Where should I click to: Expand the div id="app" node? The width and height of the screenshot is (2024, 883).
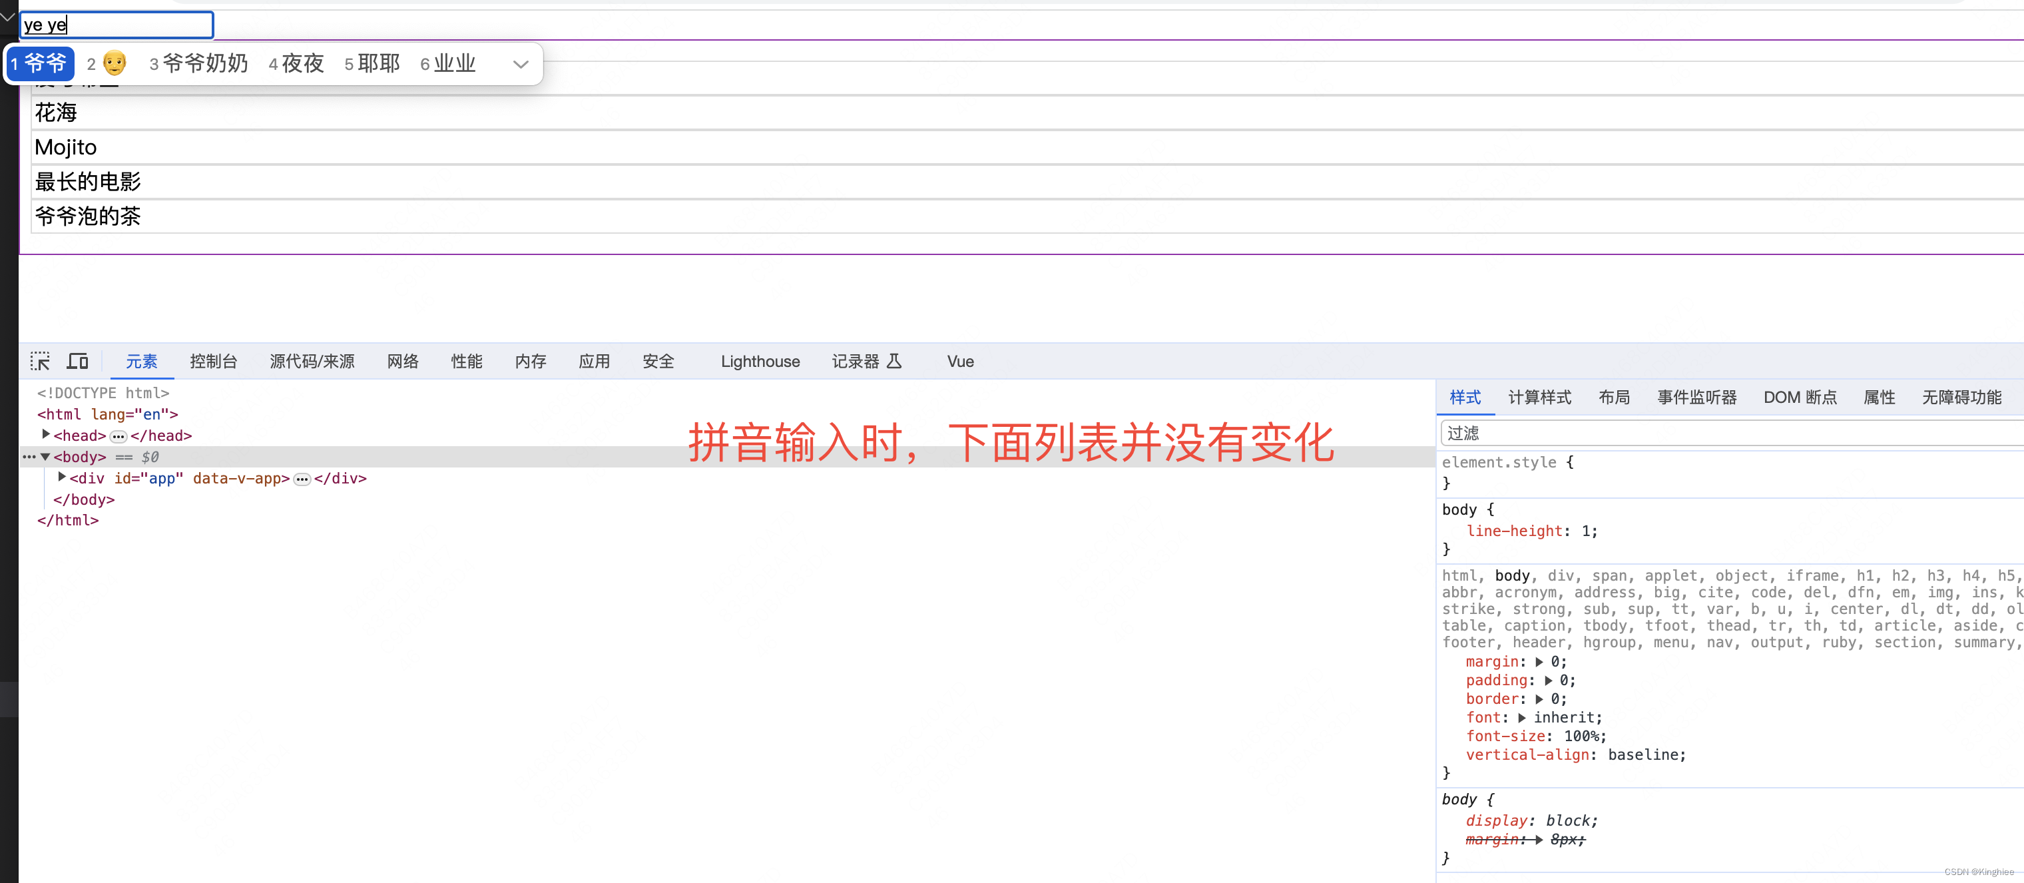point(61,477)
